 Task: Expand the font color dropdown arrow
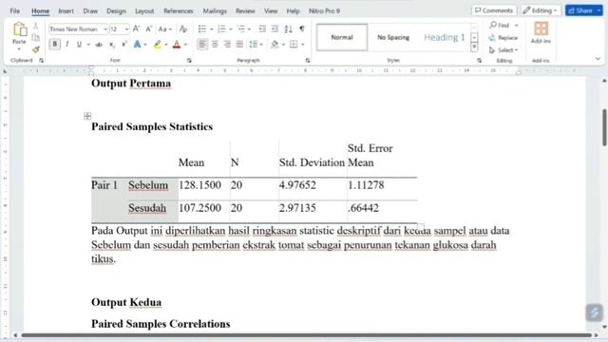coord(185,45)
